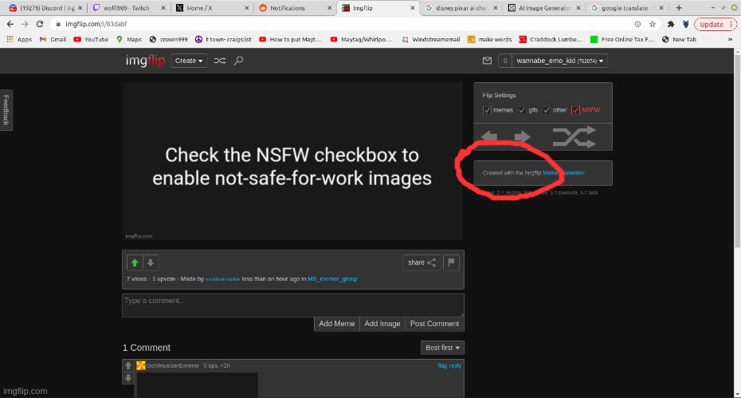Screen dimensions: 741x398
Task: Click the Type a comment text field
Action: (292, 305)
